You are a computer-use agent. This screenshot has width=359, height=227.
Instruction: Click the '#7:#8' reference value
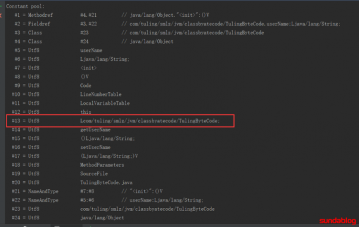point(87,191)
